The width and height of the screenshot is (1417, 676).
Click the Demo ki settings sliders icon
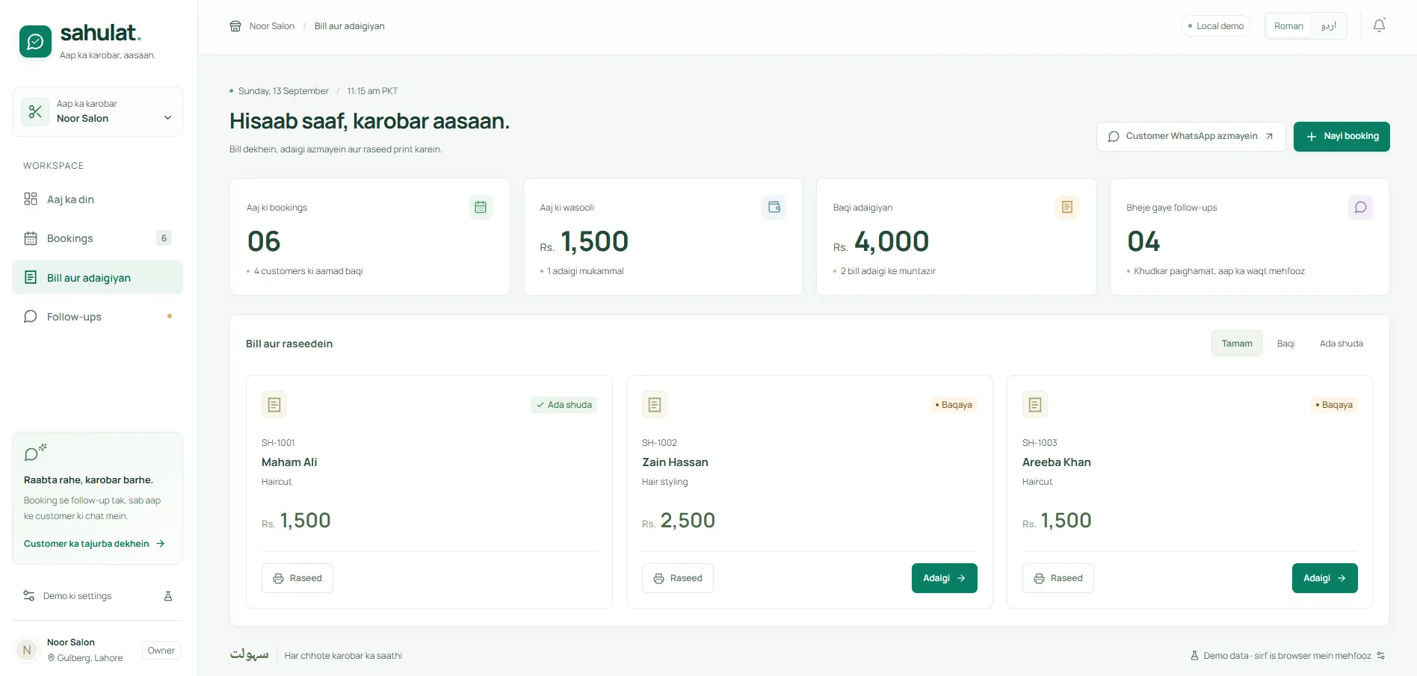point(29,596)
